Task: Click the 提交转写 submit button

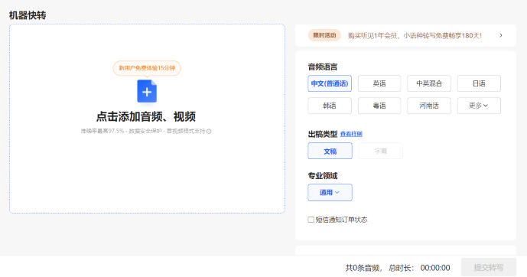Action: click(x=488, y=267)
